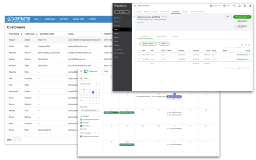Viewport: 256px width, 160px height.
Task: Click the Google Calendar logo
Action: coord(86,71)
